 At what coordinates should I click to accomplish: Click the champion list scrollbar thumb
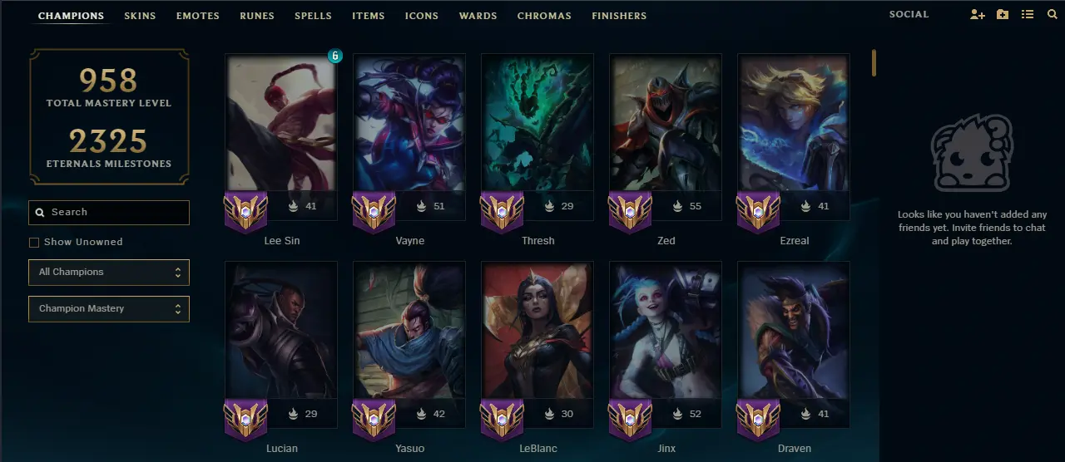(x=874, y=63)
